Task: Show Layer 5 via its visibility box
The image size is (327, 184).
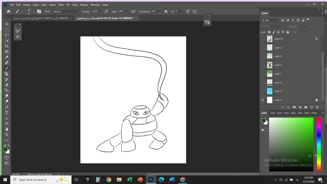Action: [x=263, y=91]
